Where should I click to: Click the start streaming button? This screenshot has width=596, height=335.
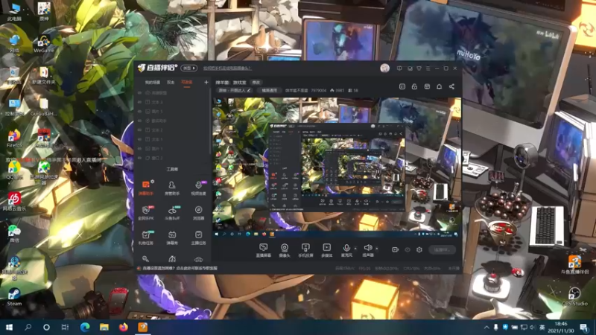pos(442,249)
